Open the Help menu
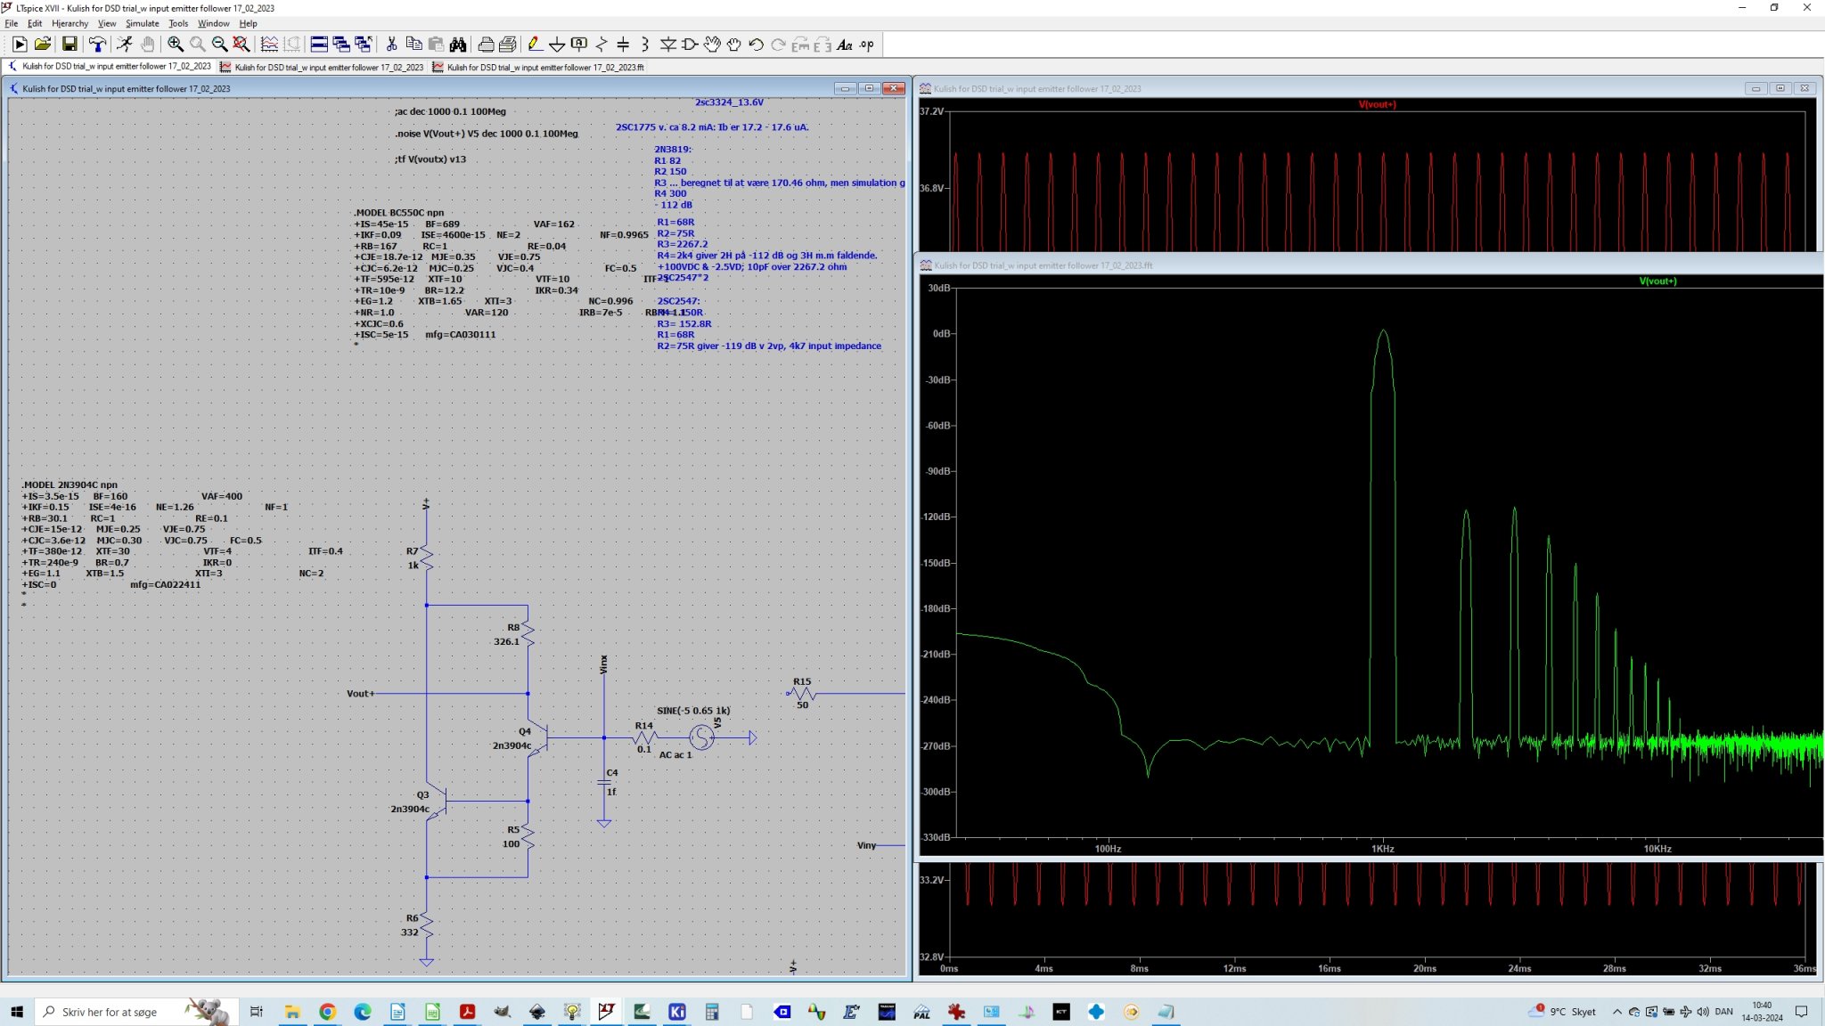Screen dimensions: 1825x1026 click(x=248, y=23)
